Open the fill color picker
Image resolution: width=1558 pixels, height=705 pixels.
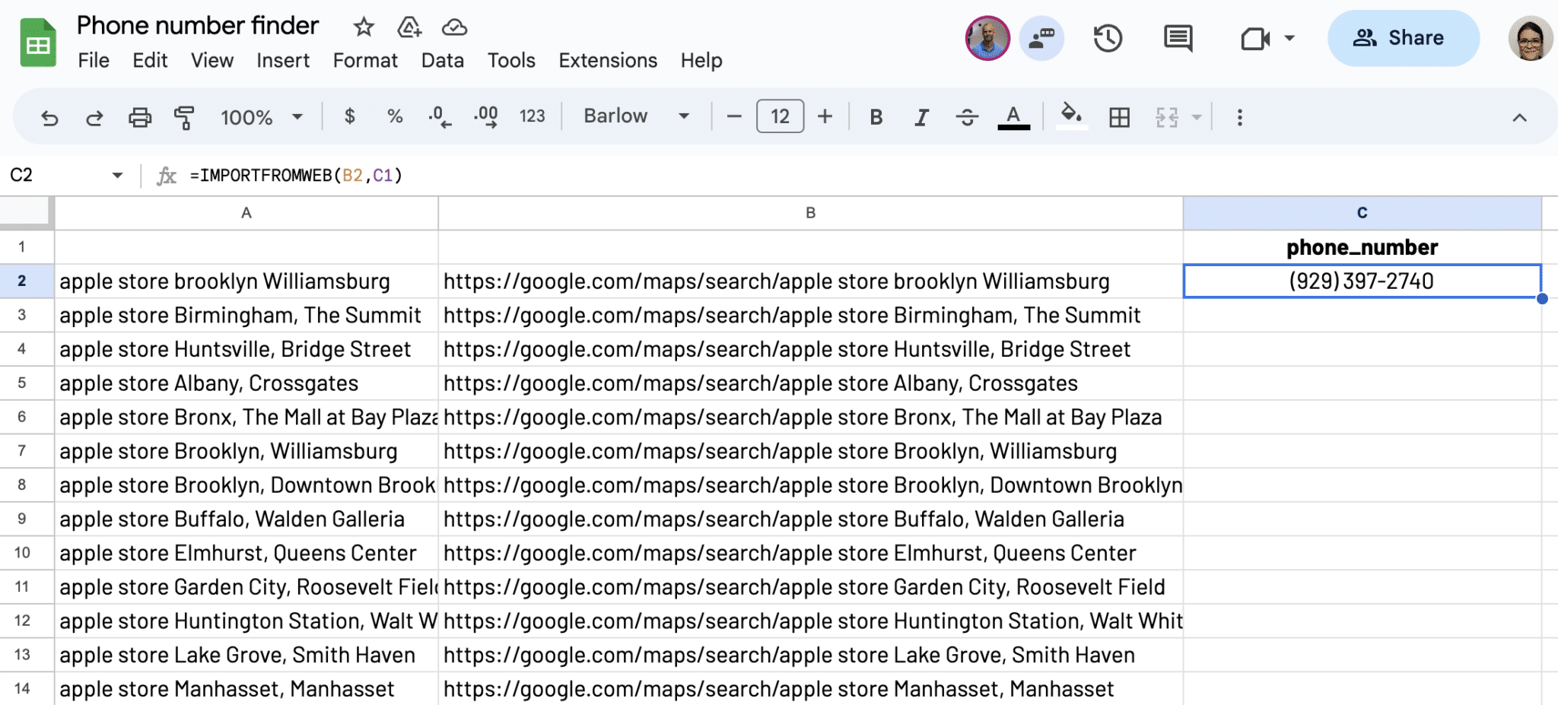[1071, 116]
